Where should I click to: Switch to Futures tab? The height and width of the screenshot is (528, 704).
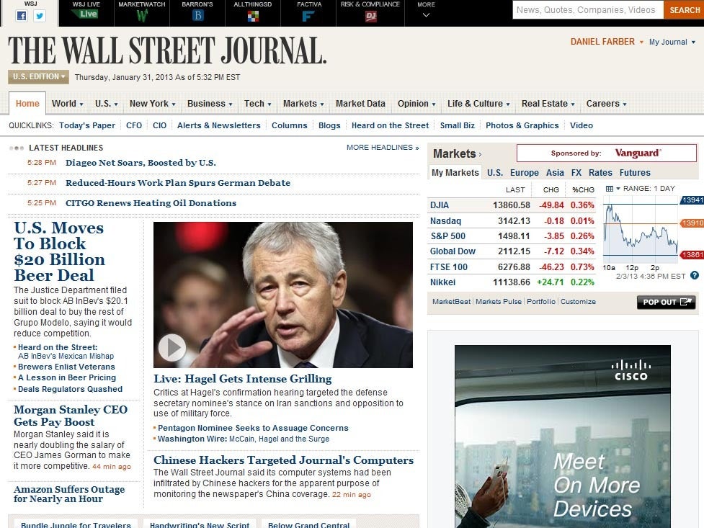[x=635, y=173]
